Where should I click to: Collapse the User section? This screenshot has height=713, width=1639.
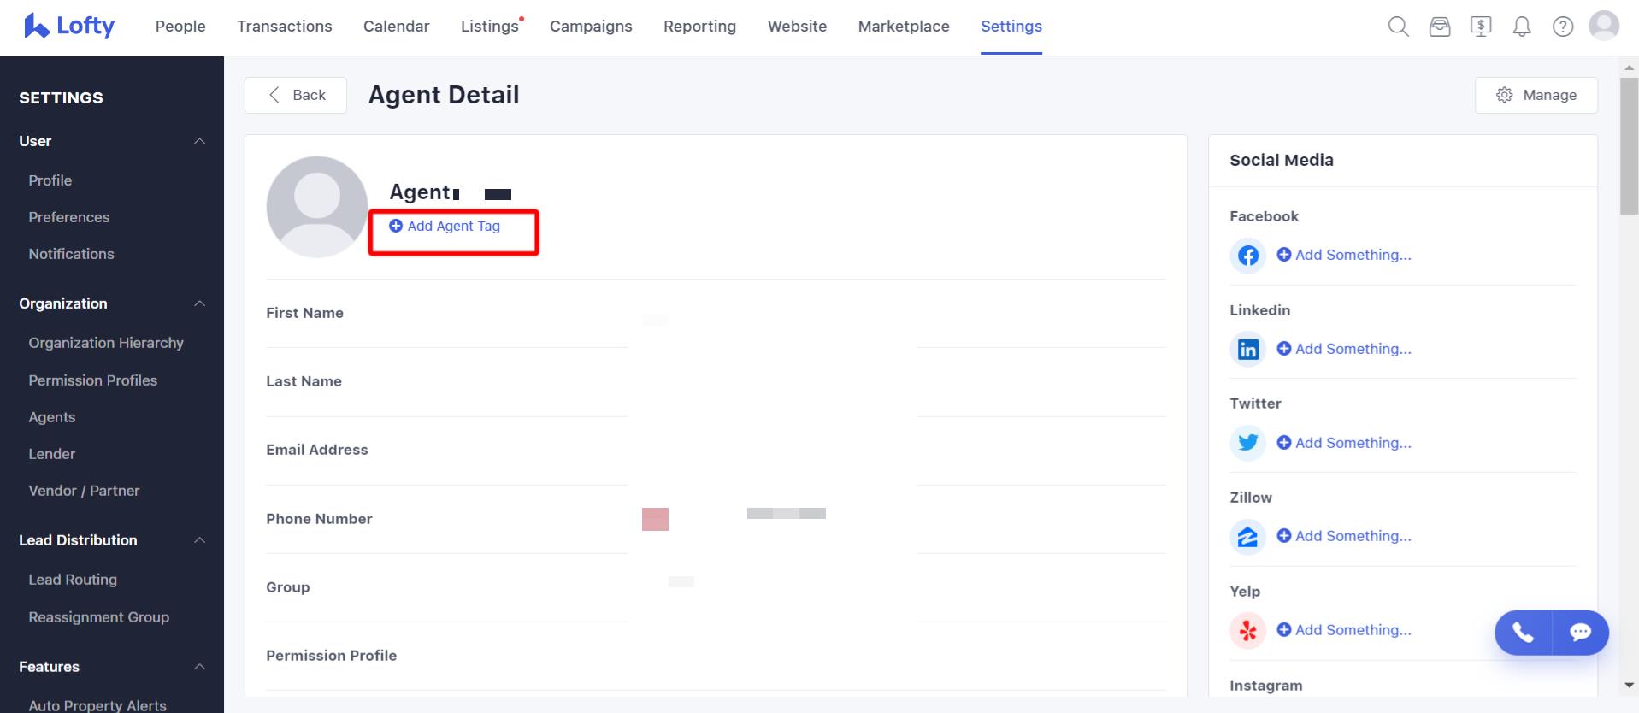tap(199, 141)
